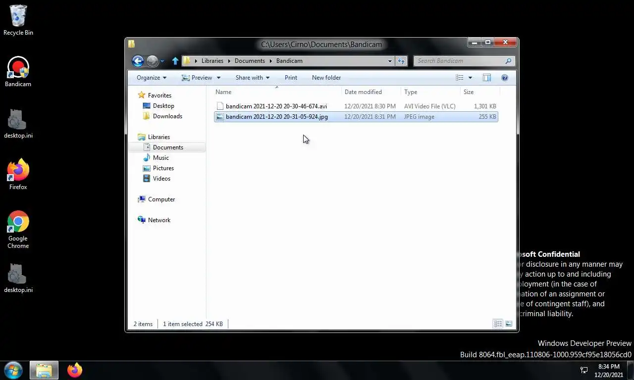
Task: Open Downloads in the navigation pane
Action: [x=167, y=116]
